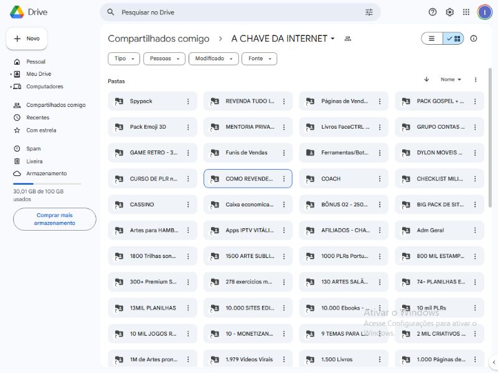Open the Nome sort dropdown
This screenshot has width=498, height=373.
(451, 80)
